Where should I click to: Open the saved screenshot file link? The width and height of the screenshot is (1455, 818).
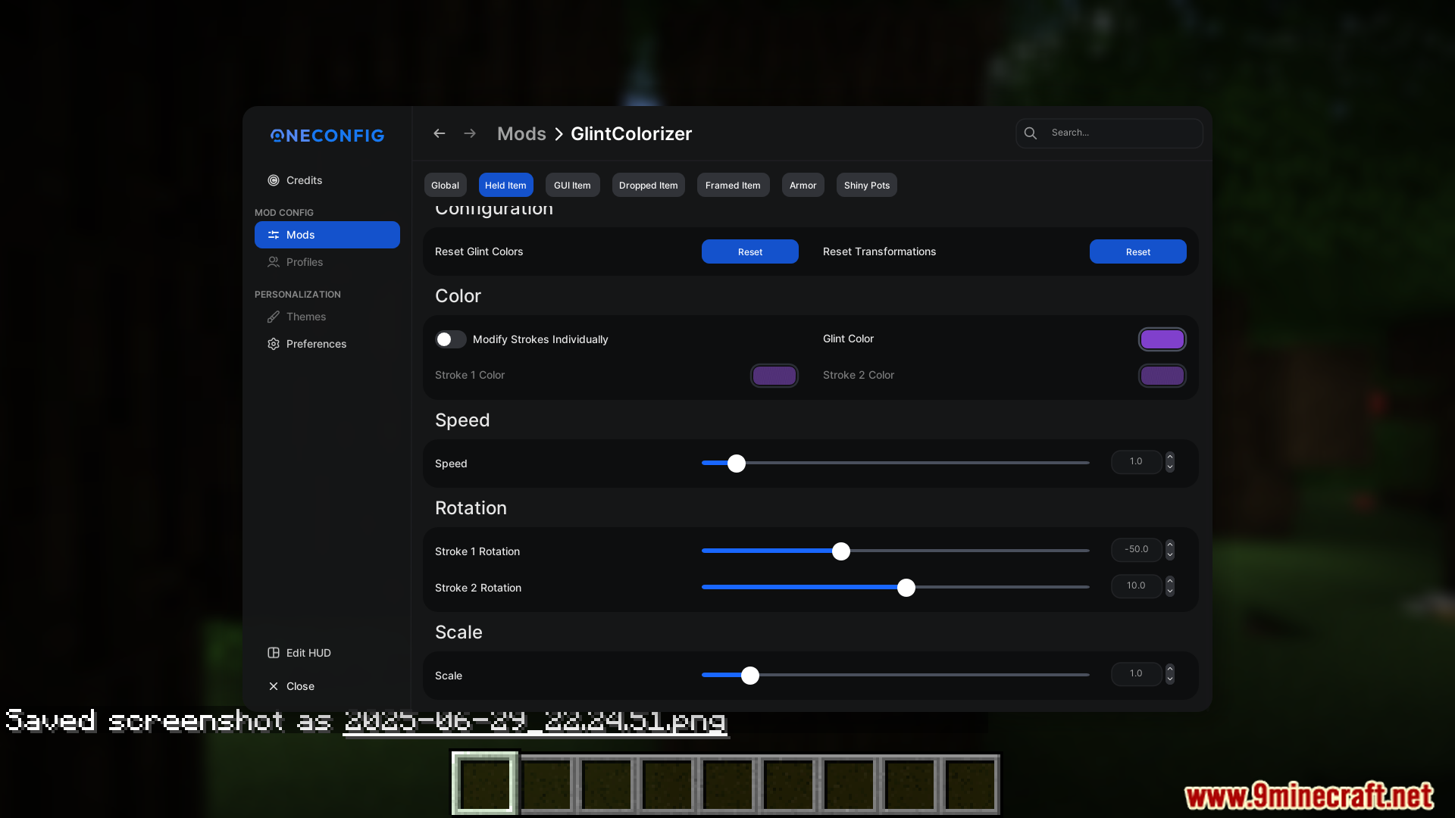point(535,722)
